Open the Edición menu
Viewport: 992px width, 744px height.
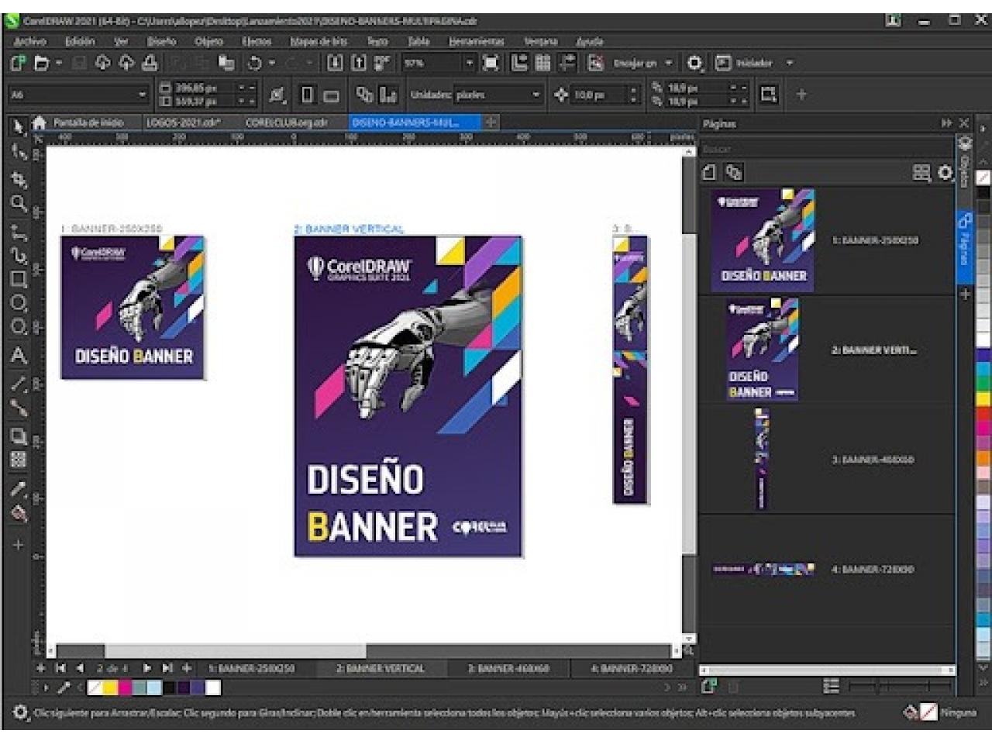tap(80, 41)
